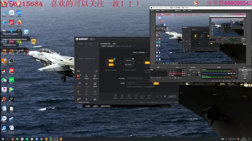The image size is (252, 141).
Task: Open the second OBS menu bar item
Action: pyautogui.click(x=158, y=10)
